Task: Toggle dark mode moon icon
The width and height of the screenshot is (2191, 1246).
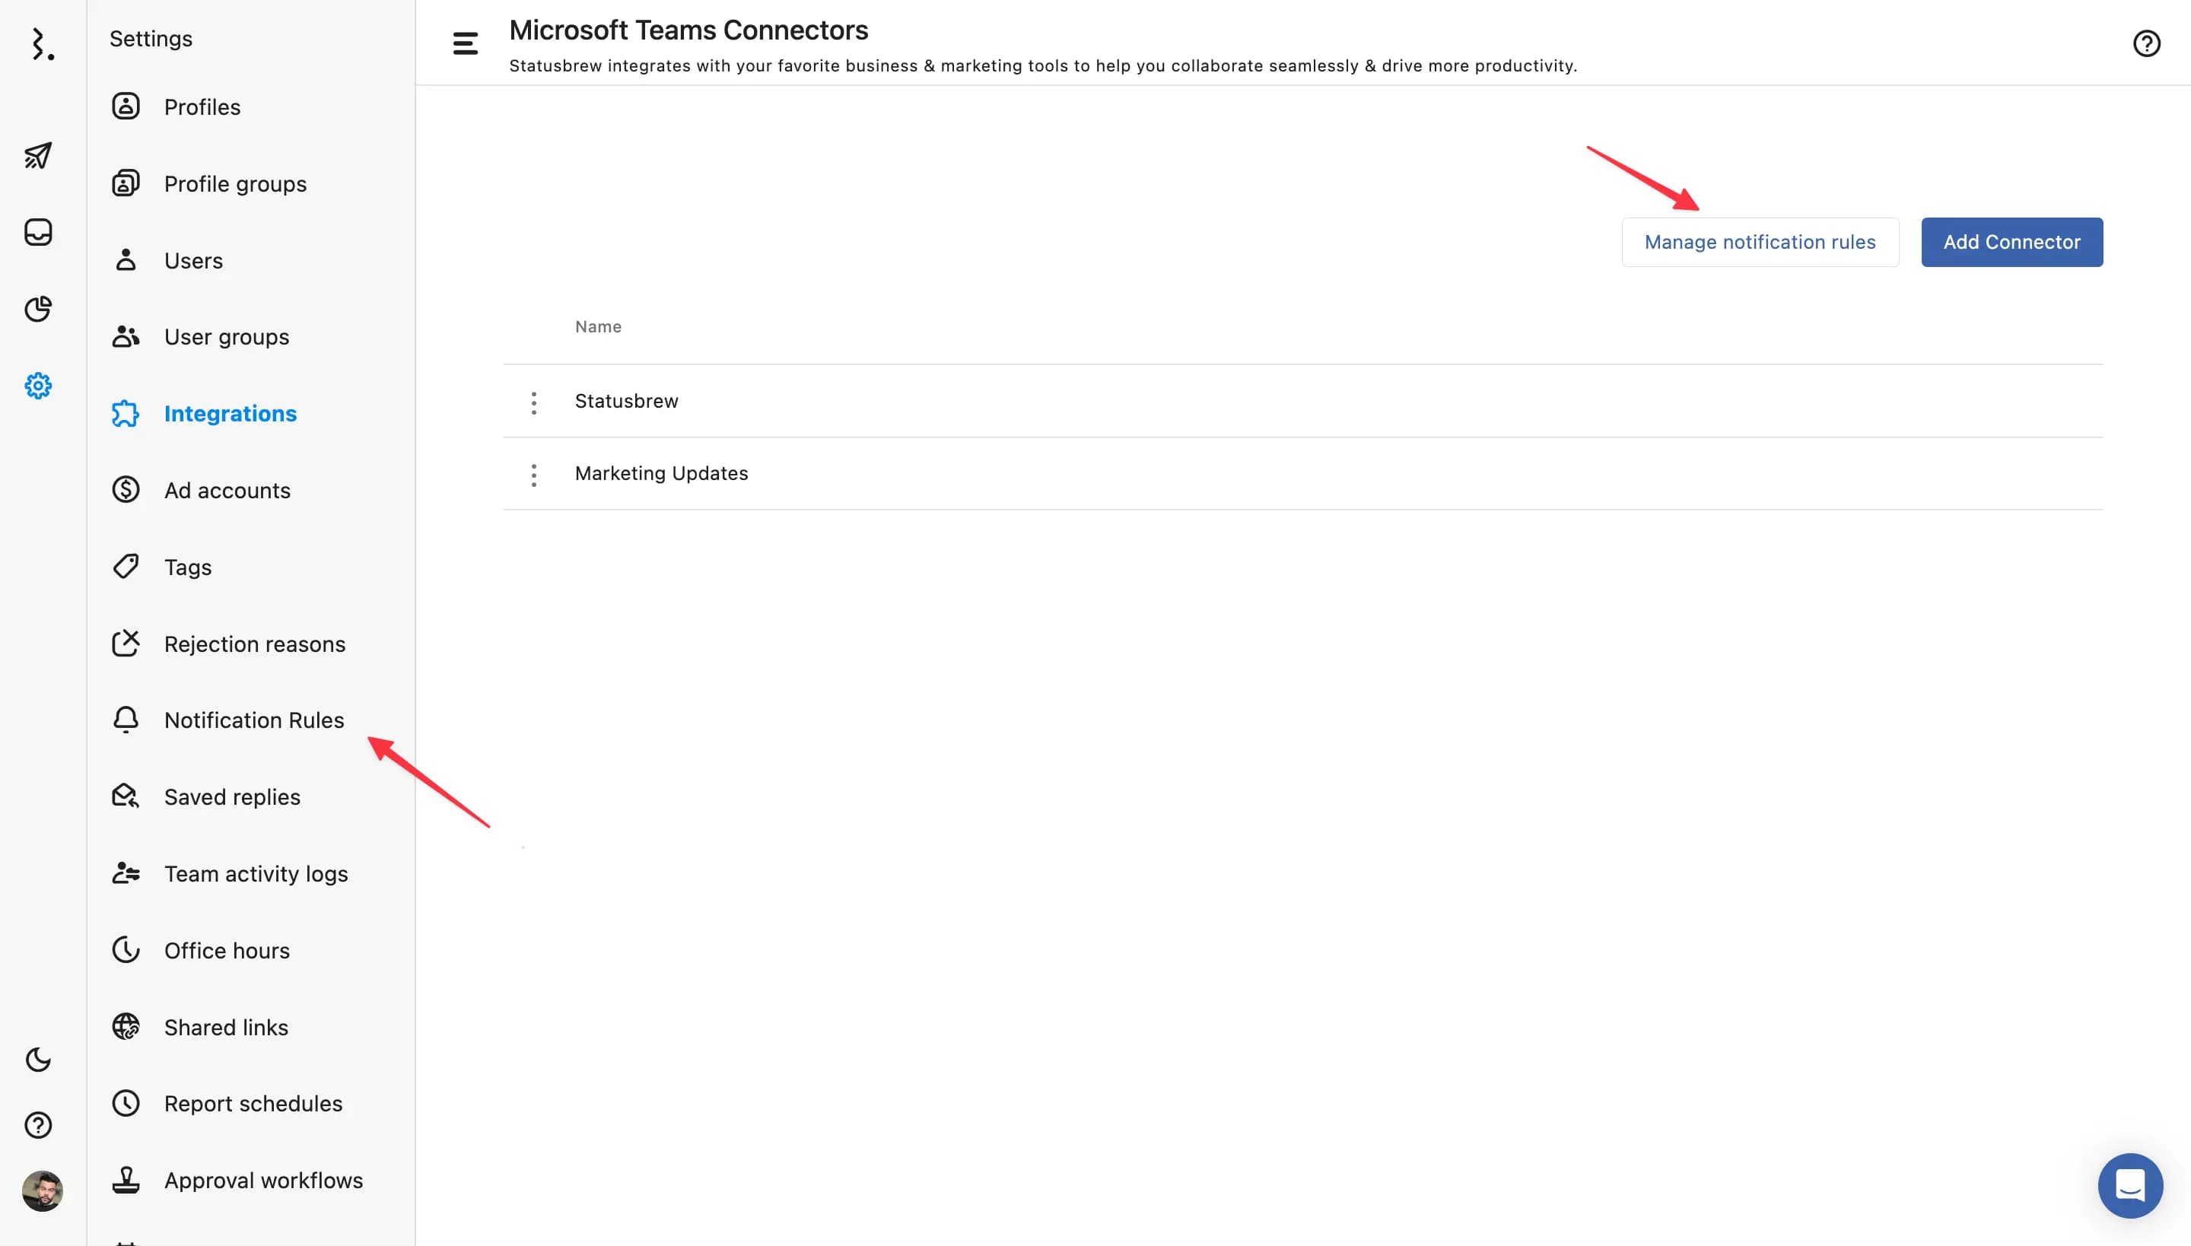Action: click(x=38, y=1060)
